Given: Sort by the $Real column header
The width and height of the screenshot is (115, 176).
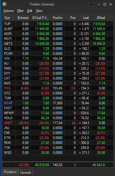Looking at the screenshot, I should [99, 18].
